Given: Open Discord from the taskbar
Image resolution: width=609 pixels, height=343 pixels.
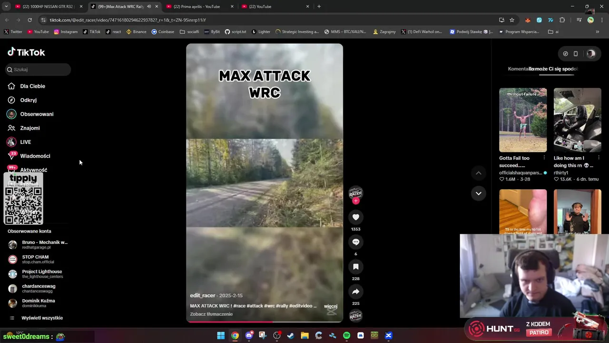Looking at the screenshot, I should (x=249, y=336).
